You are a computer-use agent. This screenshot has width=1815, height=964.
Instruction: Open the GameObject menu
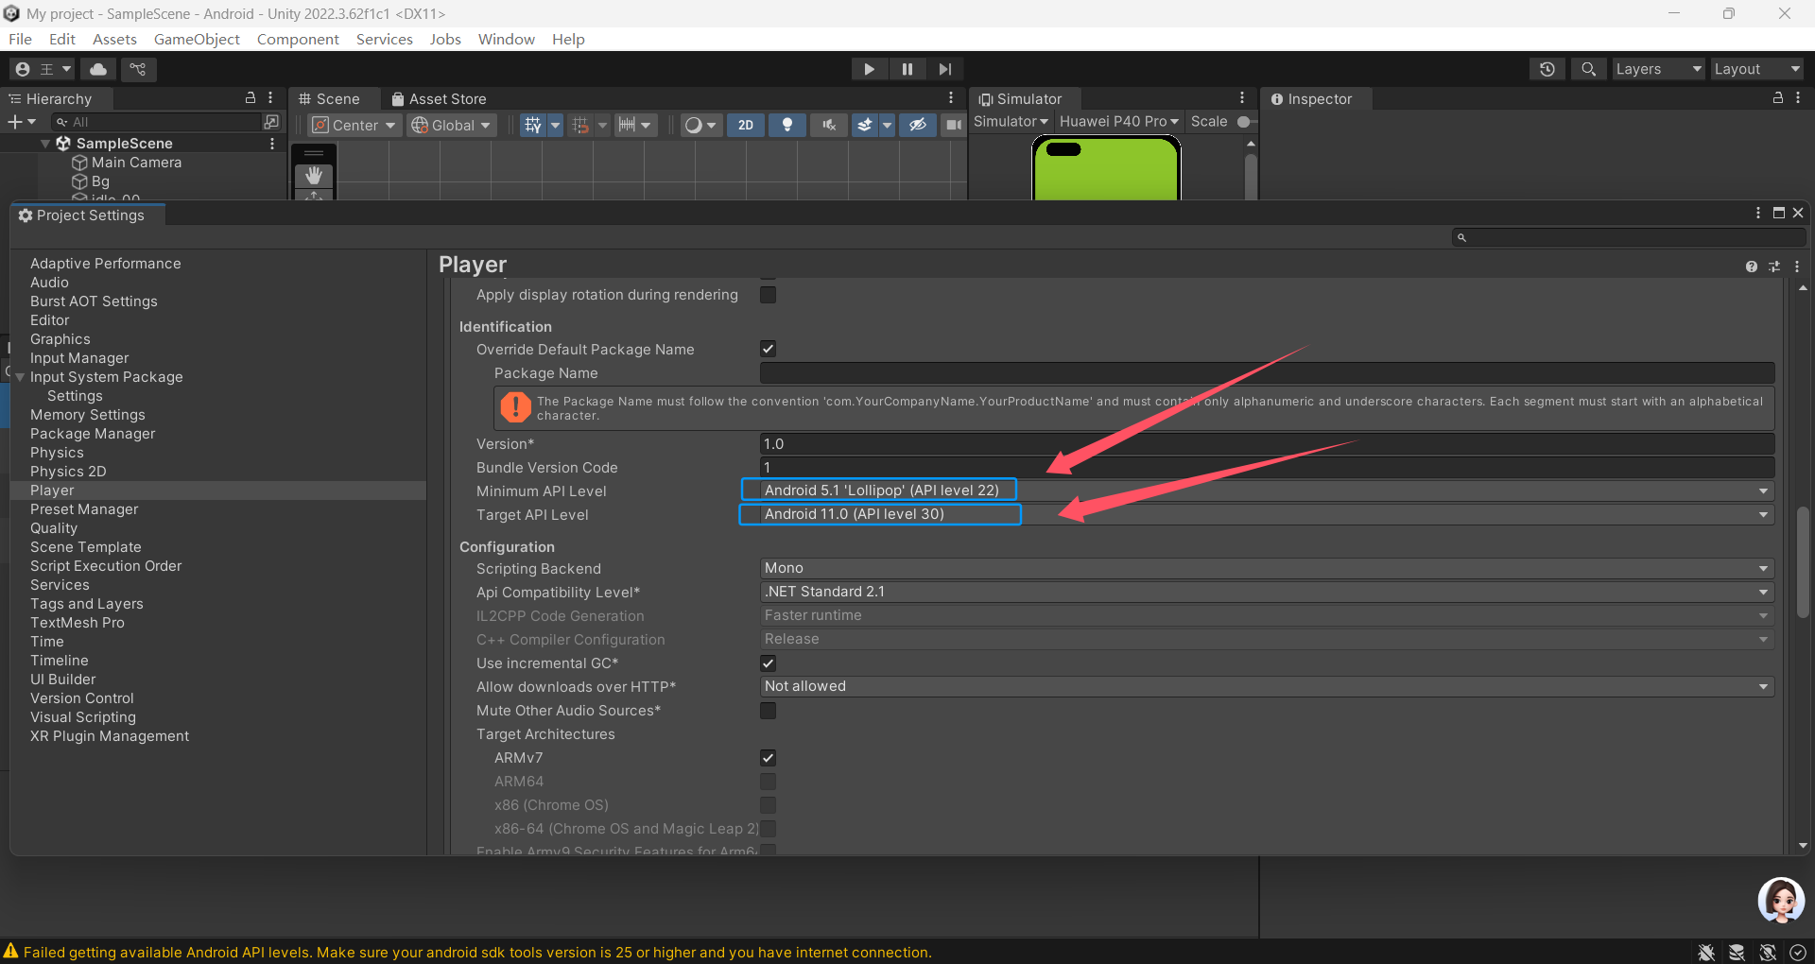[x=197, y=39]
